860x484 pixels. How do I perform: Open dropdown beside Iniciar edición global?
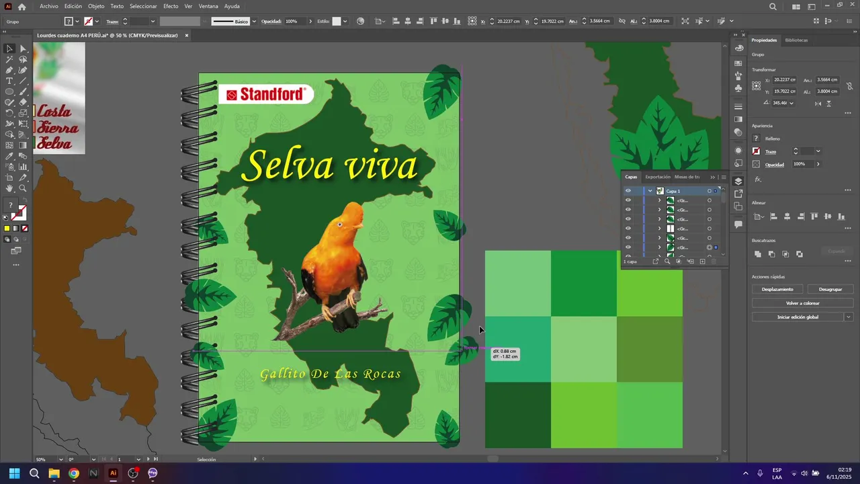(849, 317)
